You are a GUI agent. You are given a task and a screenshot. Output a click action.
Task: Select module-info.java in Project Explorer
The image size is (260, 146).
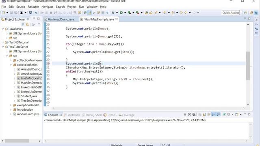click(28, 114)
